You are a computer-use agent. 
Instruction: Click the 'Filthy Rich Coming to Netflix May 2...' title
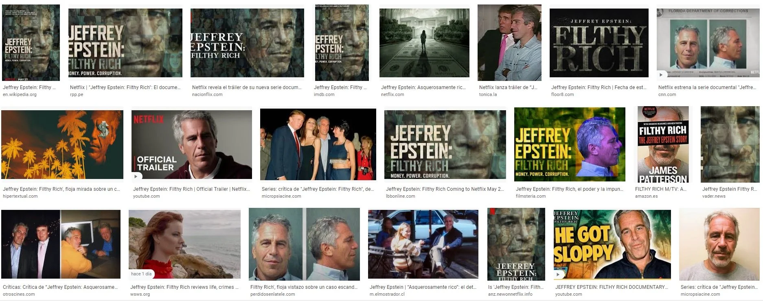[445, 189]
